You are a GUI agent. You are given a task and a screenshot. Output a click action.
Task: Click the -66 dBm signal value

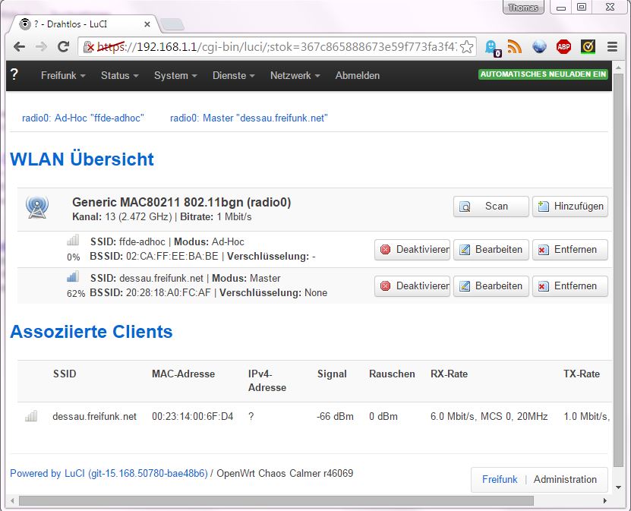pos(335,416)
